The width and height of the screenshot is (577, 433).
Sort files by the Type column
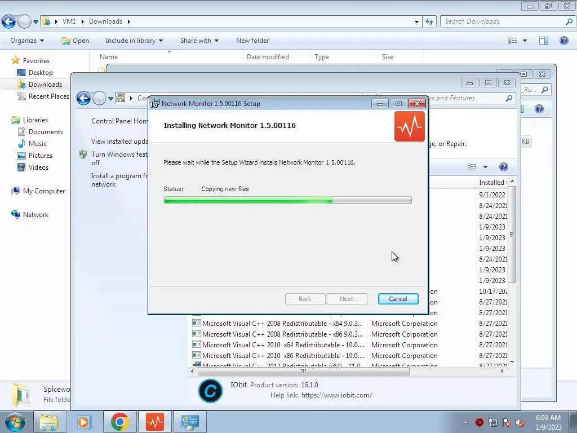pos(322,57)
